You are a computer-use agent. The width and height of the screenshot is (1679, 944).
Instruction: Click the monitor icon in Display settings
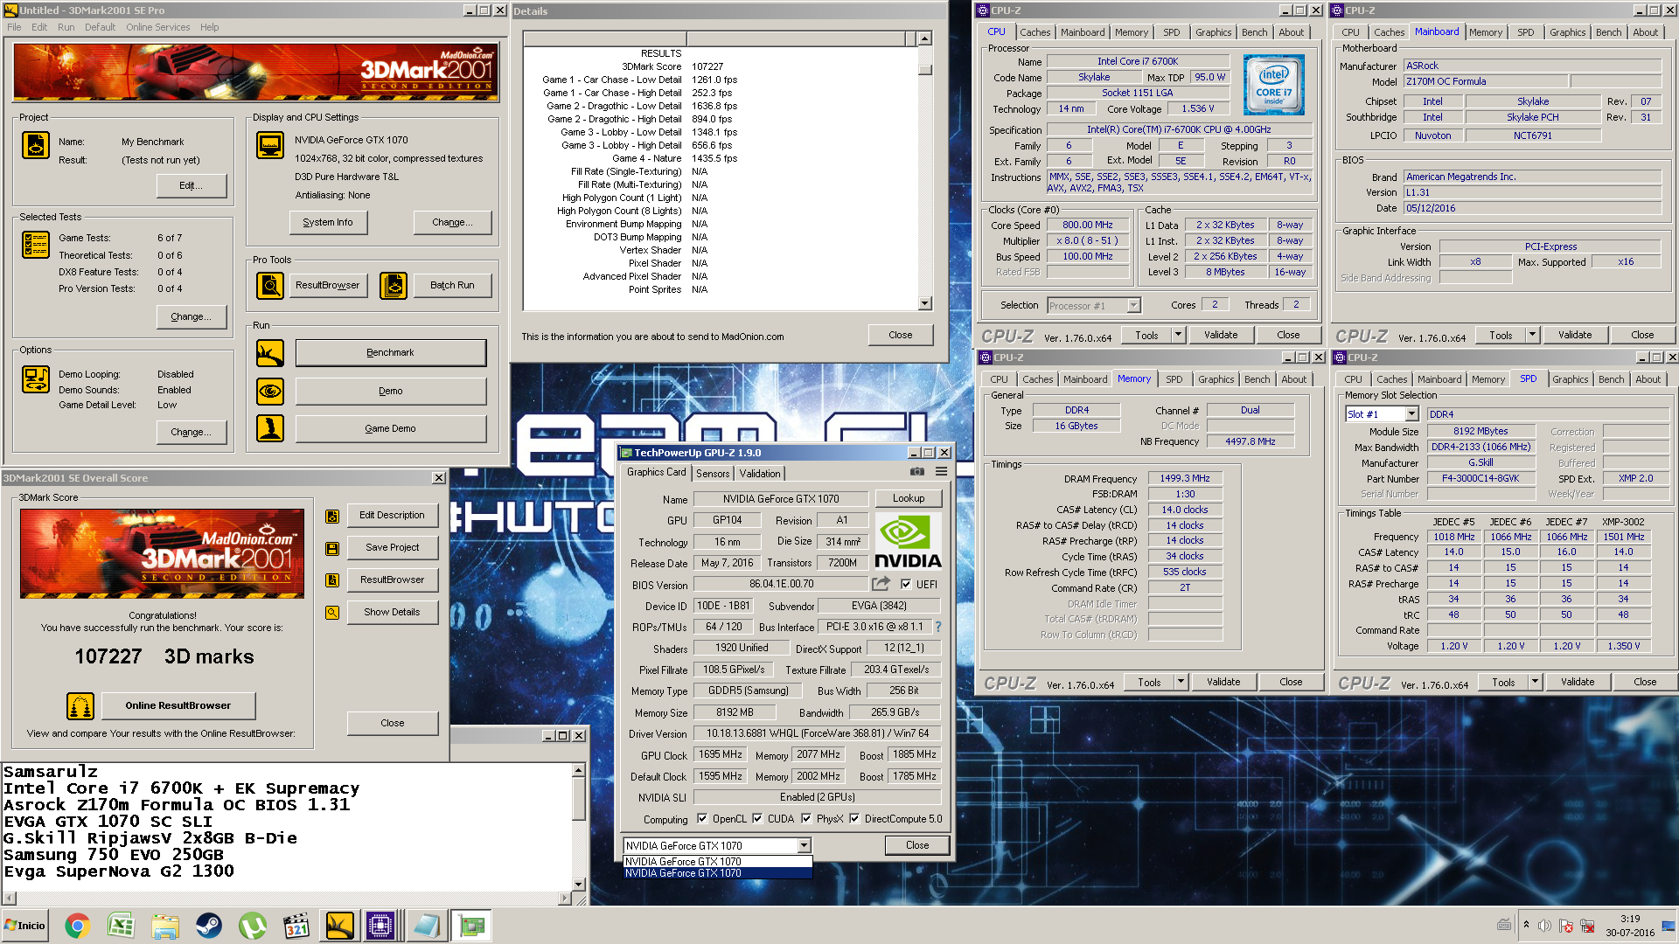pos(270,145)
